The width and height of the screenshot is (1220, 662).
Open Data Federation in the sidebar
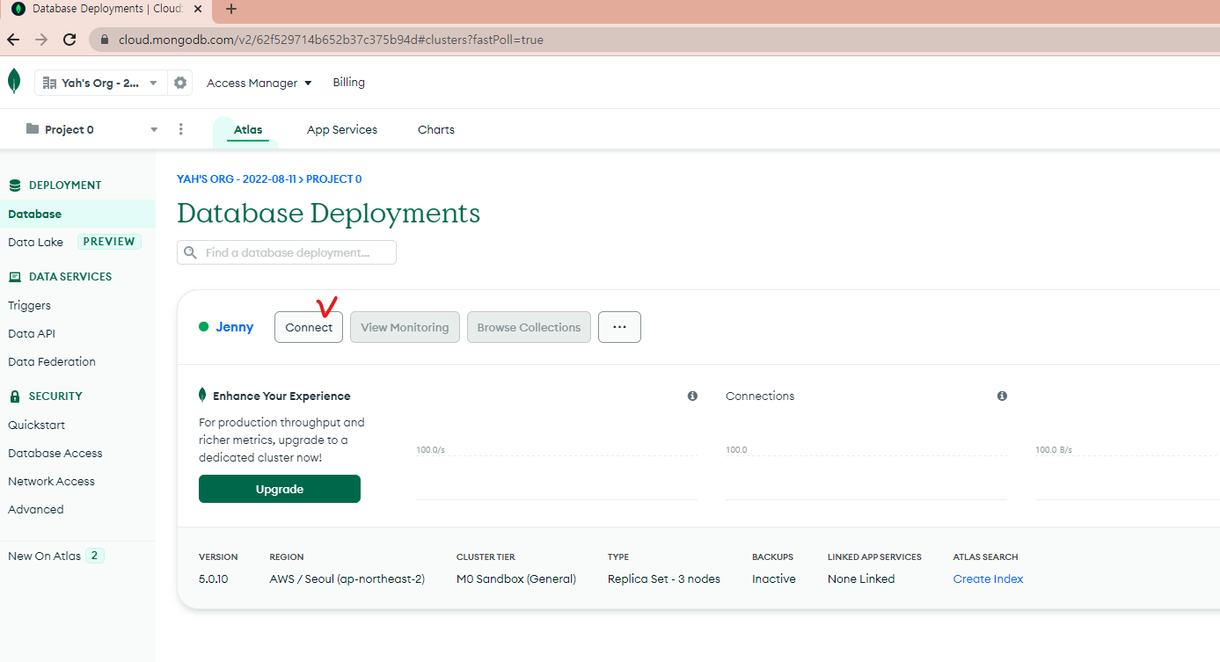52,361
